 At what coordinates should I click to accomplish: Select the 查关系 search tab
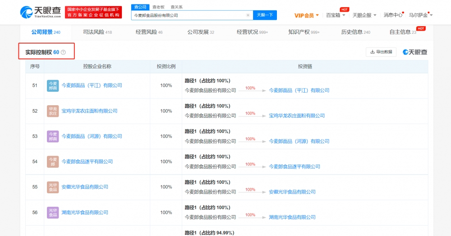point(176,7)
